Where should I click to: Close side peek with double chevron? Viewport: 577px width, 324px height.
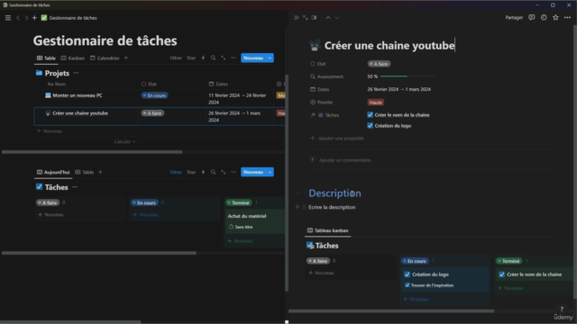[297, 17]
